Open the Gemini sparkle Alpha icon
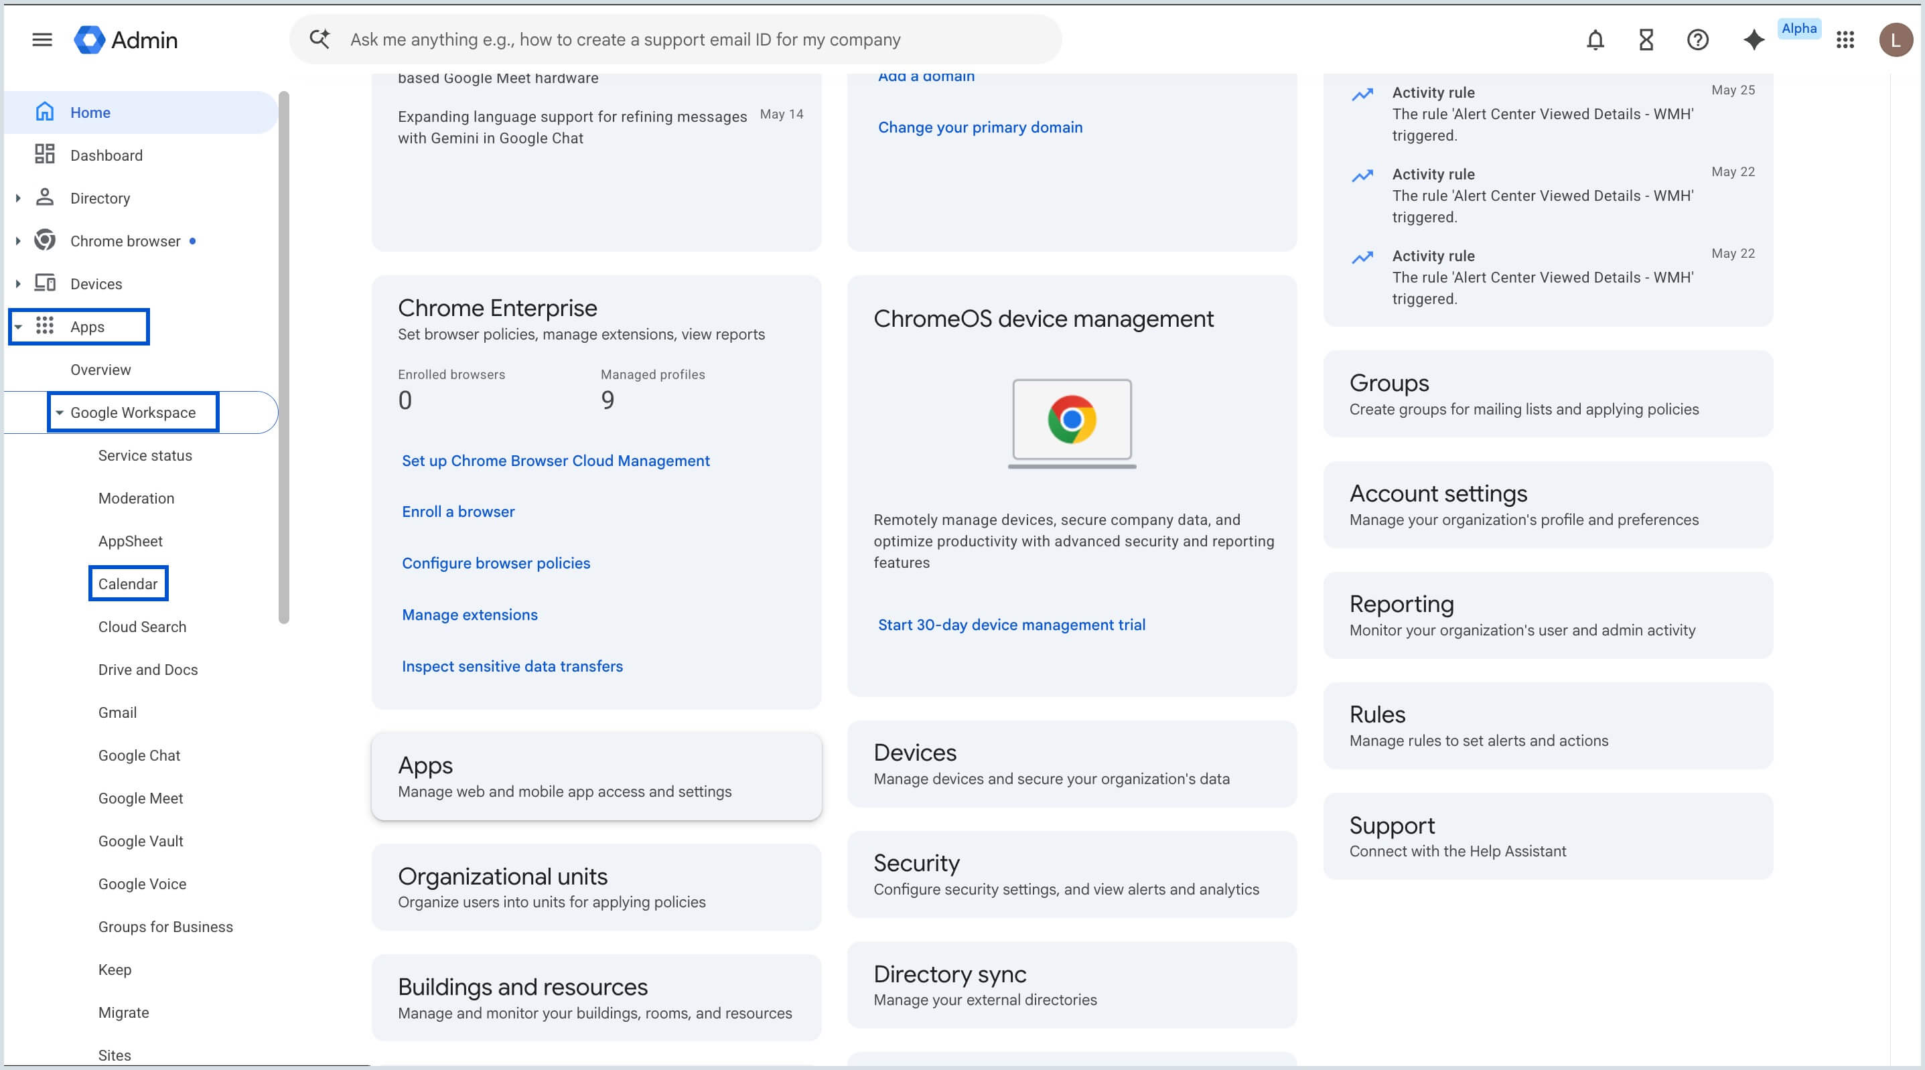Image resolution: width=1925 pixels, height=1070 pixels. pos(1753,40)
